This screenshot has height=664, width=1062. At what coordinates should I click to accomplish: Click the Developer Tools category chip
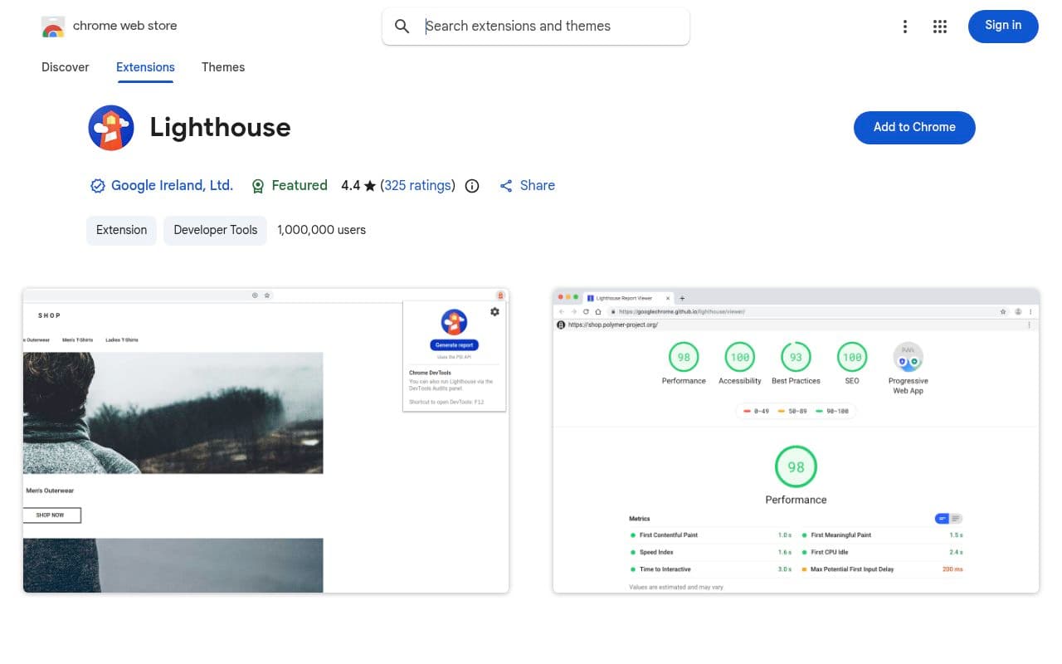215,230
